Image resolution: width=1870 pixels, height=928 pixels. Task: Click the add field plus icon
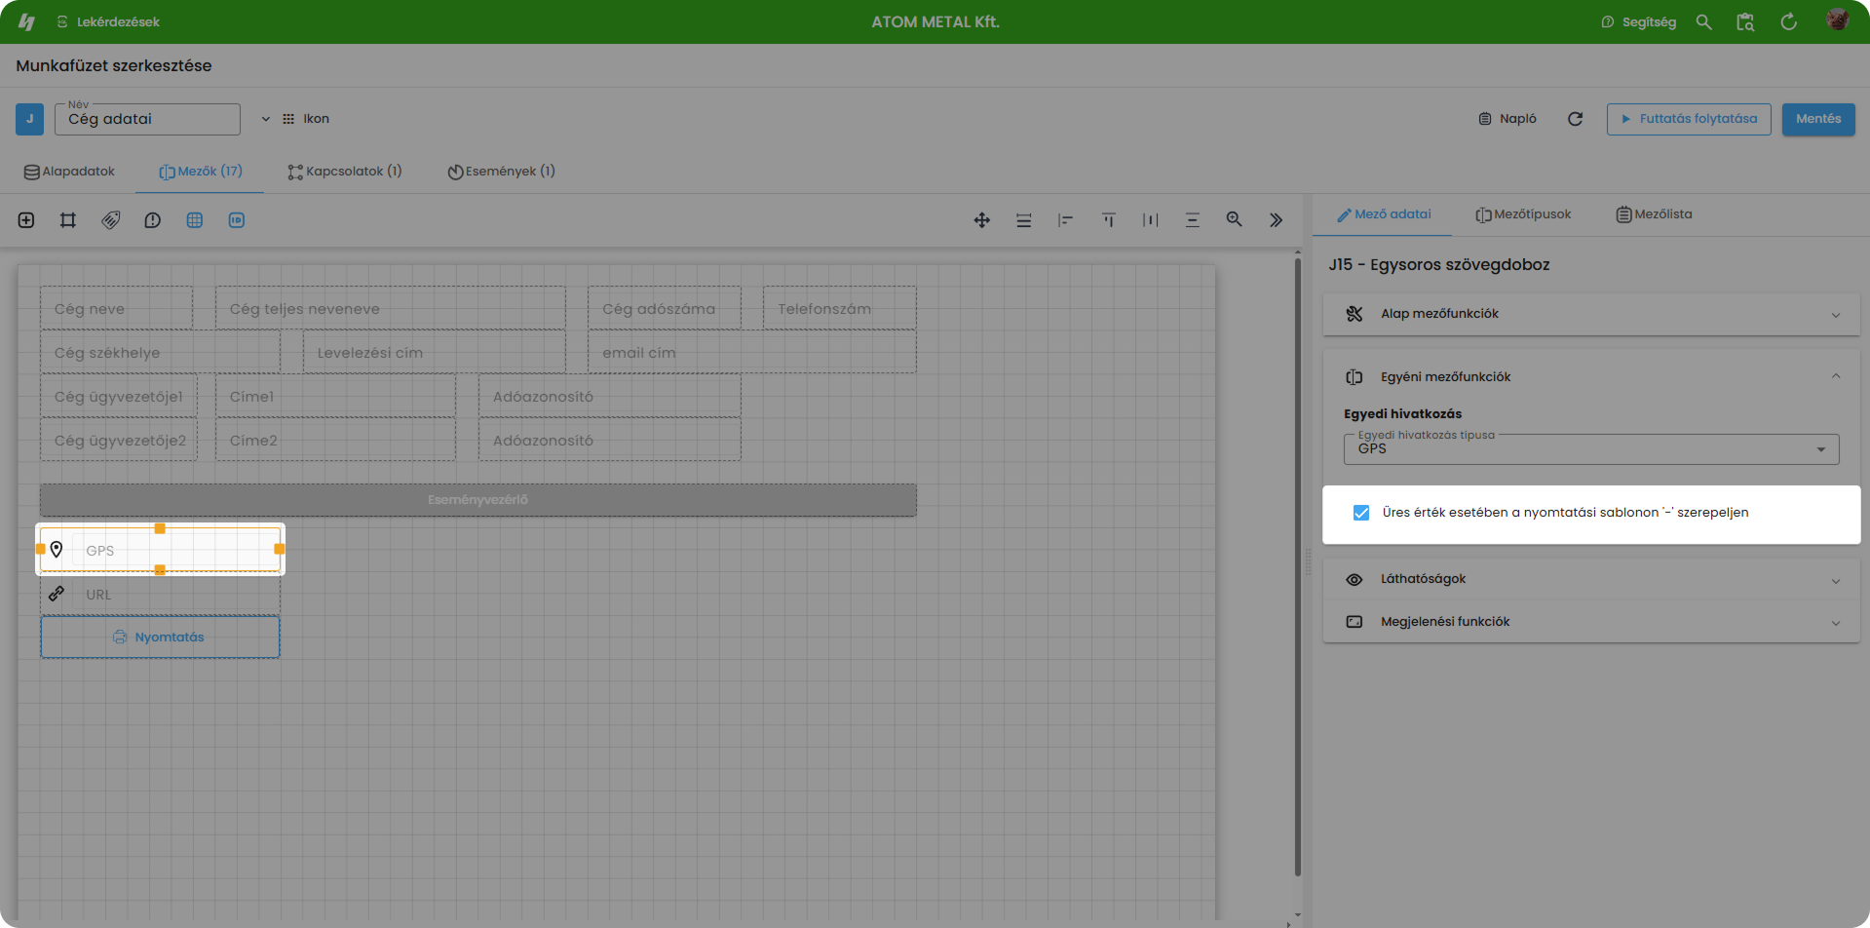pos(26,220)
